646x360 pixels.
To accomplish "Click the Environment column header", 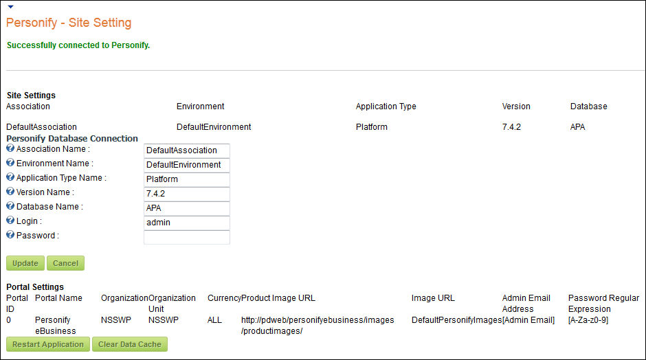I will 200,106.
